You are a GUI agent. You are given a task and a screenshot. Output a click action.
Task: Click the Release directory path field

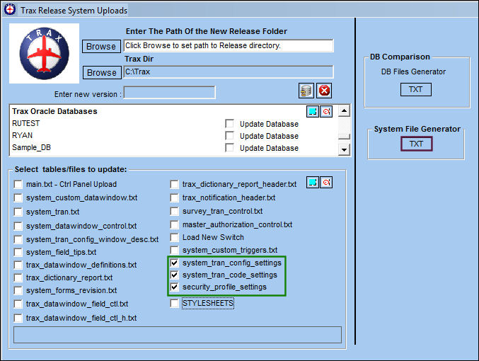click(x=229, y=45)
